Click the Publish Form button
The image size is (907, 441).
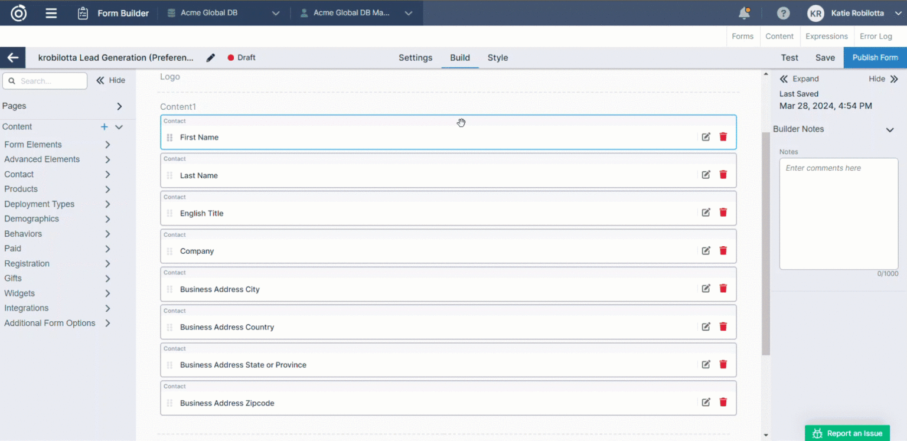point(875,58)
